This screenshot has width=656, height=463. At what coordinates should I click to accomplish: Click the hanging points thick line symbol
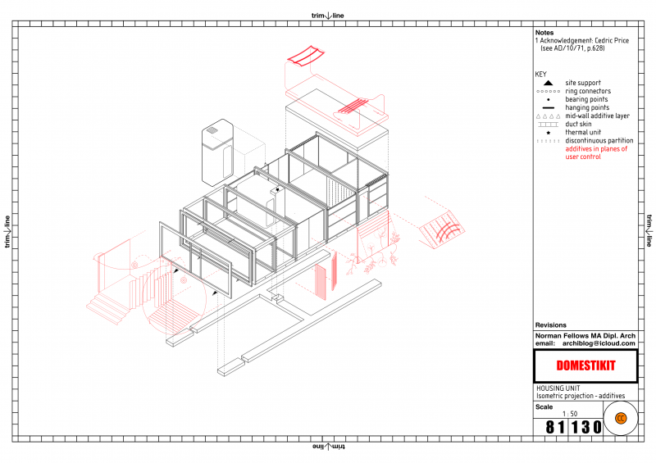click(x=547, y=107)
